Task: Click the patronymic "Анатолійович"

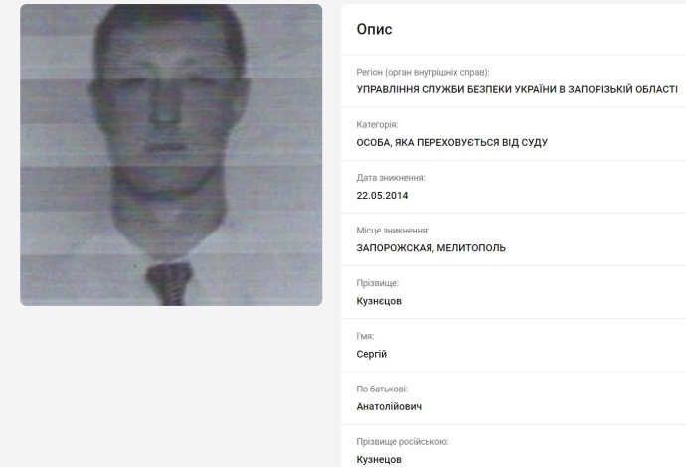Action: click(389, 406)
